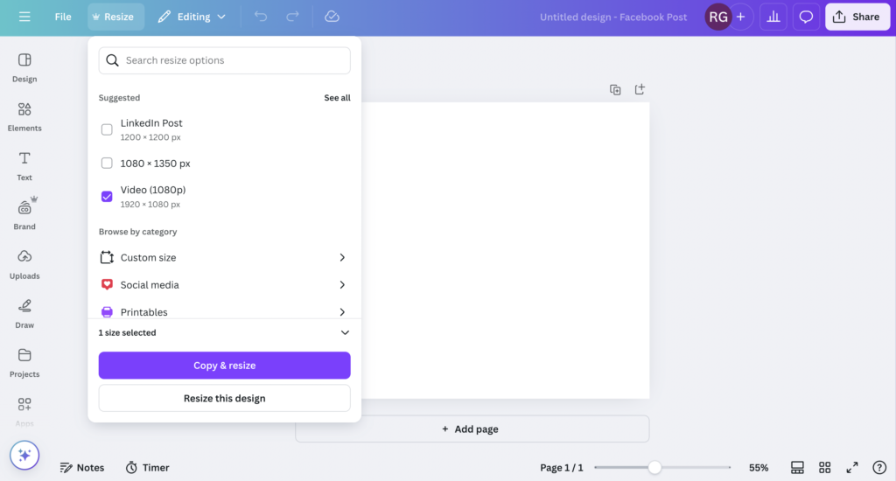896x481 pixels.
Task: Open the help question mark icon
Action: coord(879,467)
